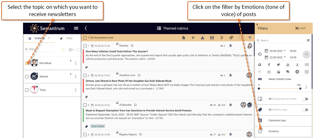Image resolution: width=313 pixels, height=138 pixels.
Task: Check the Starlink rubric checkbox
Action: click(x=27, y=77)
